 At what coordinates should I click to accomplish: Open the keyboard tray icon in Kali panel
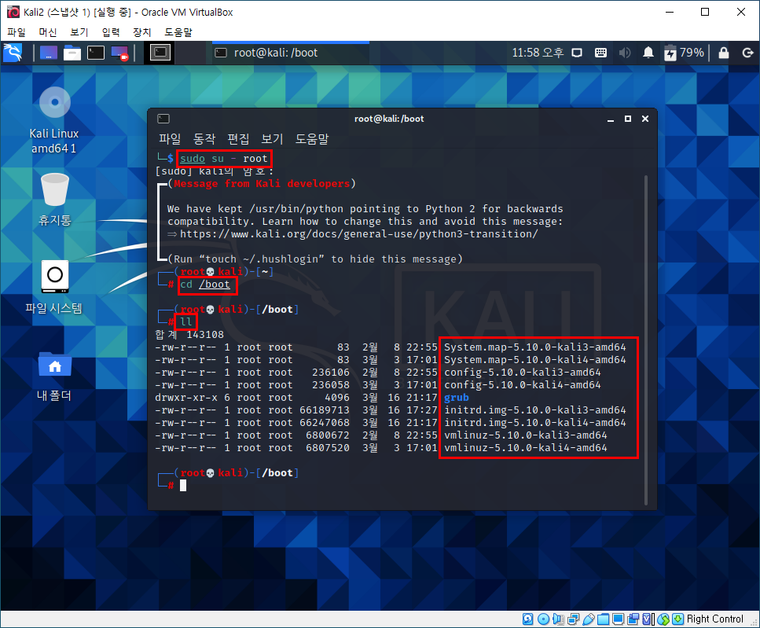tap(600, 53)
